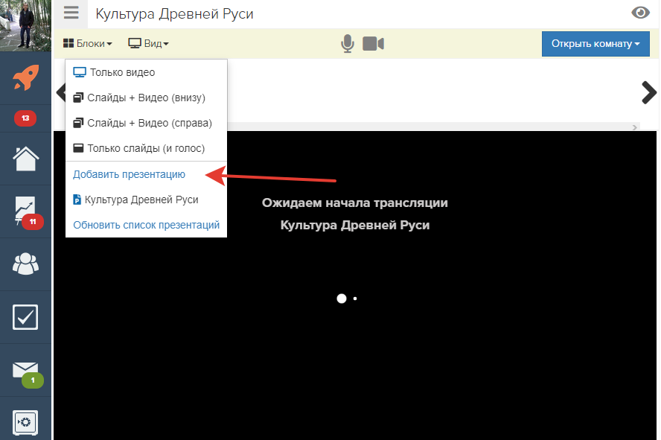The image size is (661, 440).
Task: Click the Добавить презентацию link
Action: pos(129,174)
